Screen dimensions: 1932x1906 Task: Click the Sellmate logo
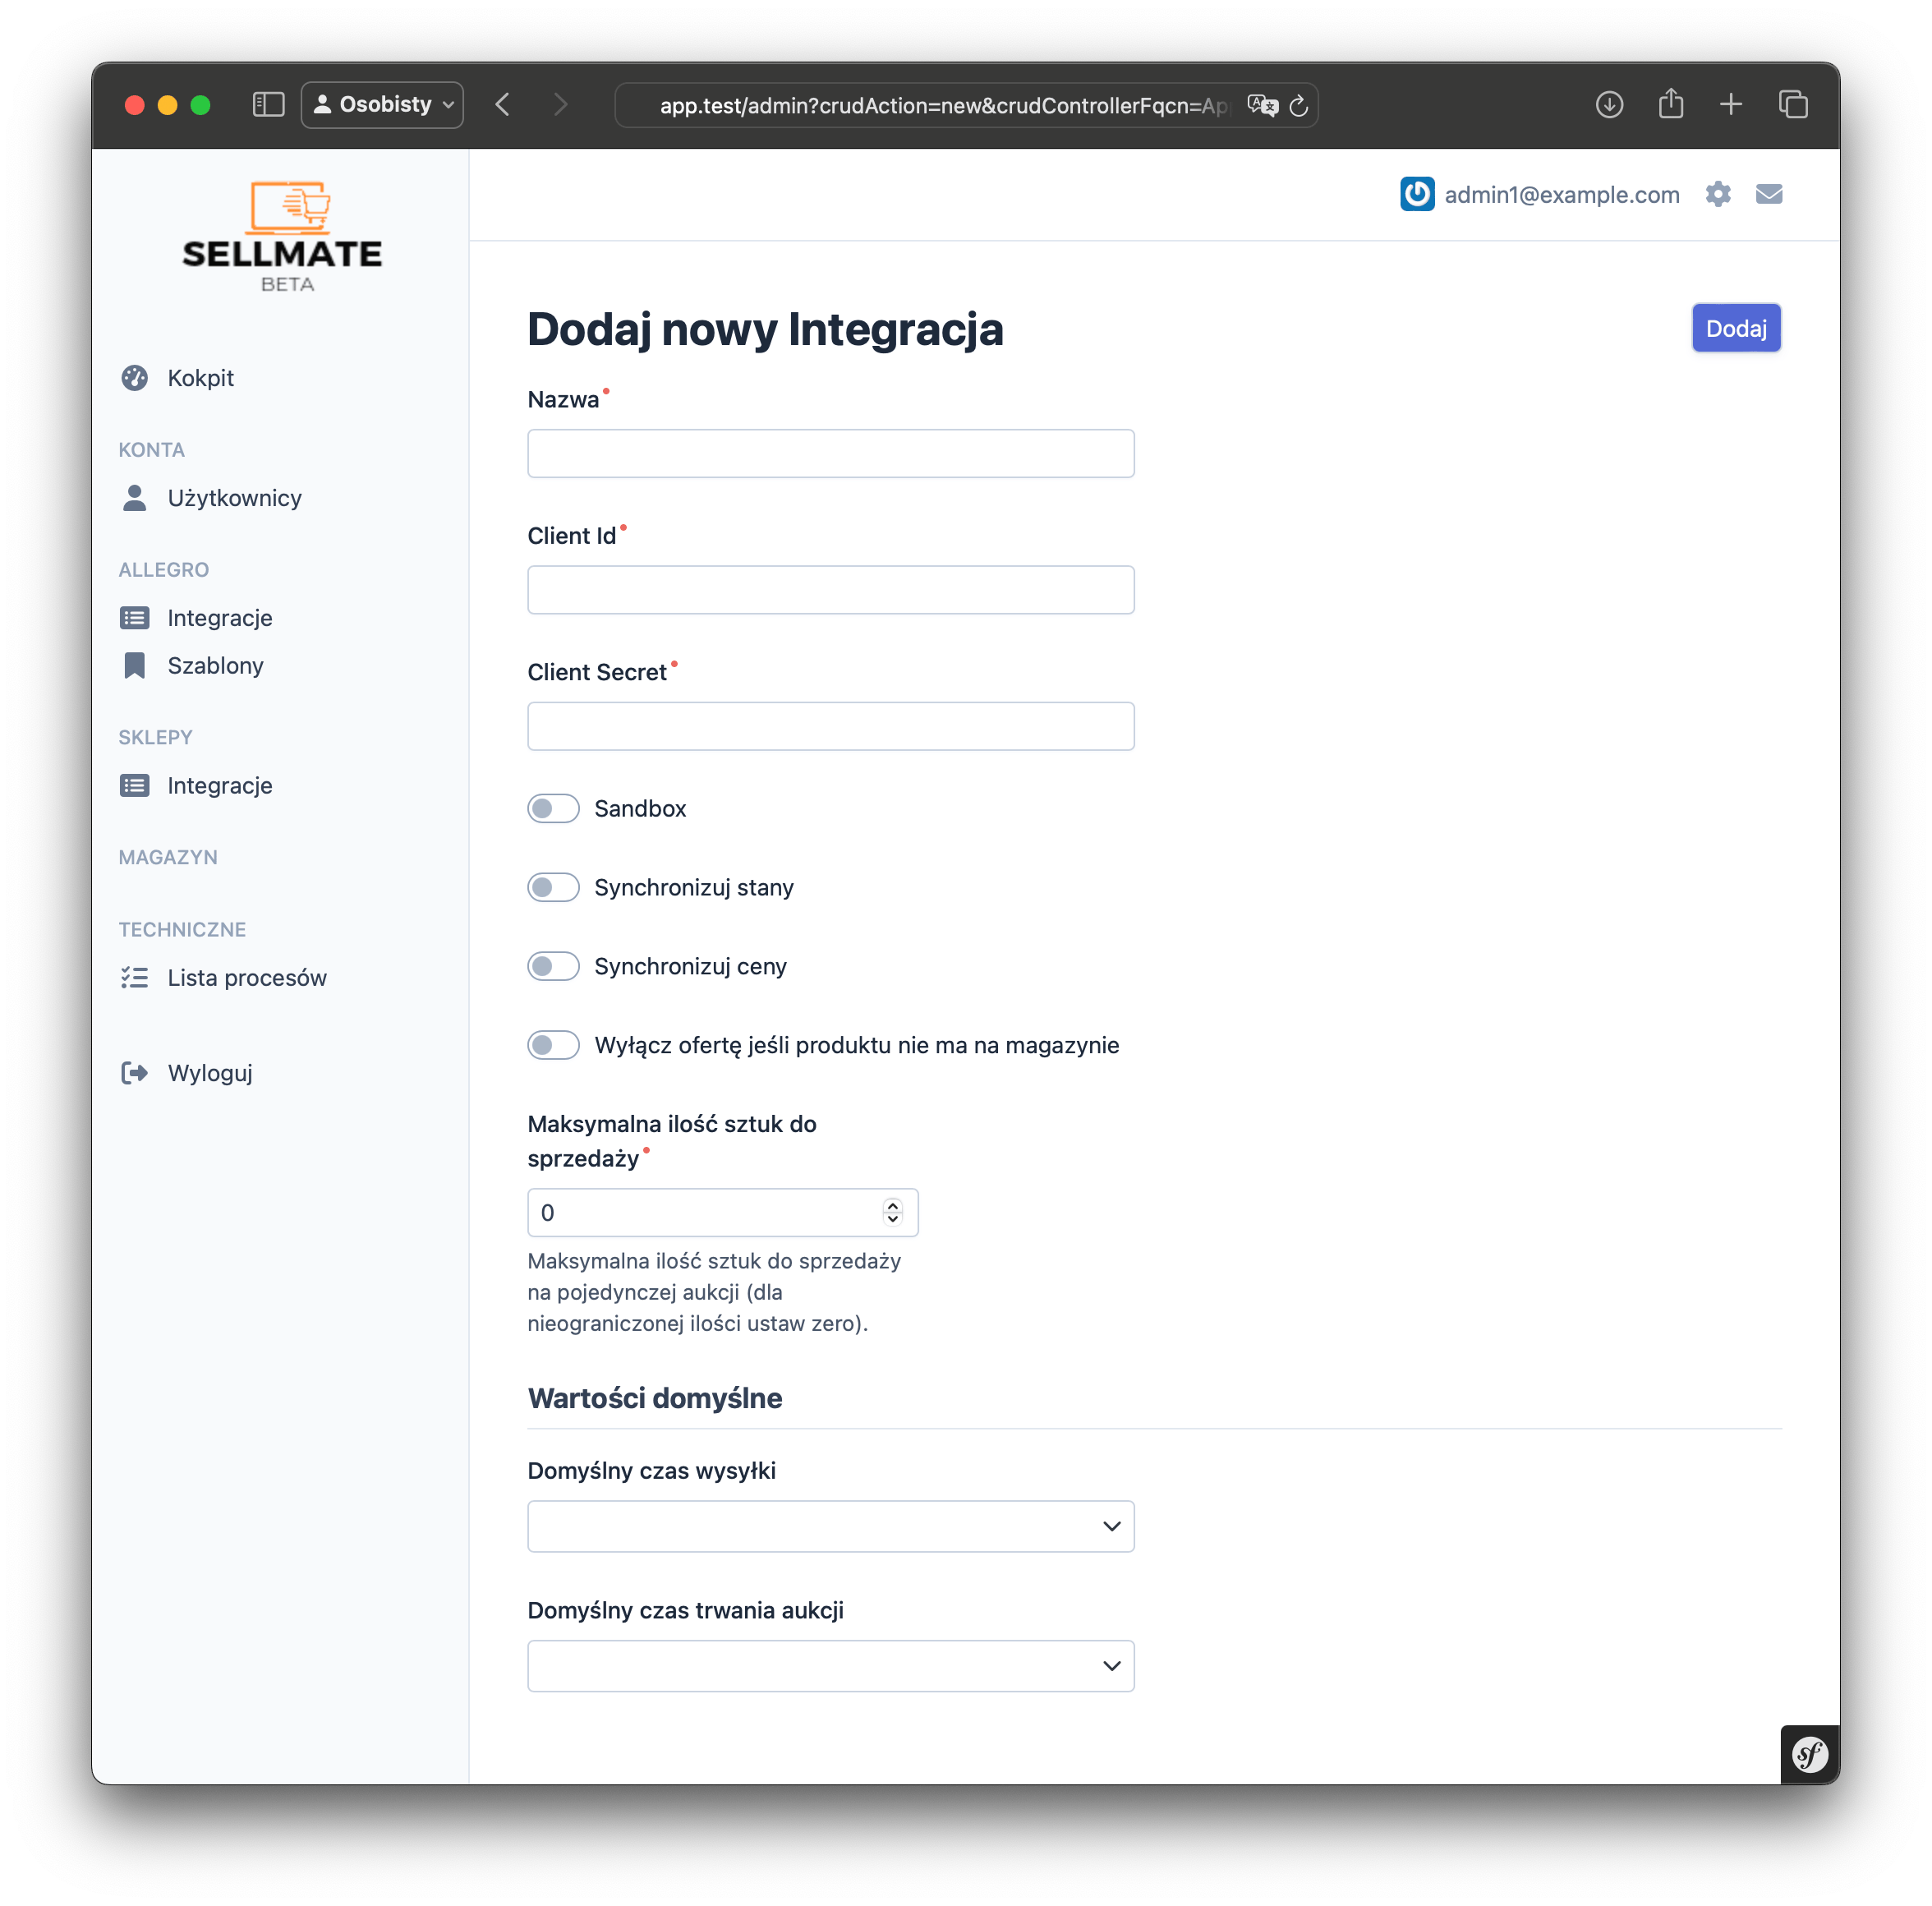pyautogui.click(x=282, y=237)
